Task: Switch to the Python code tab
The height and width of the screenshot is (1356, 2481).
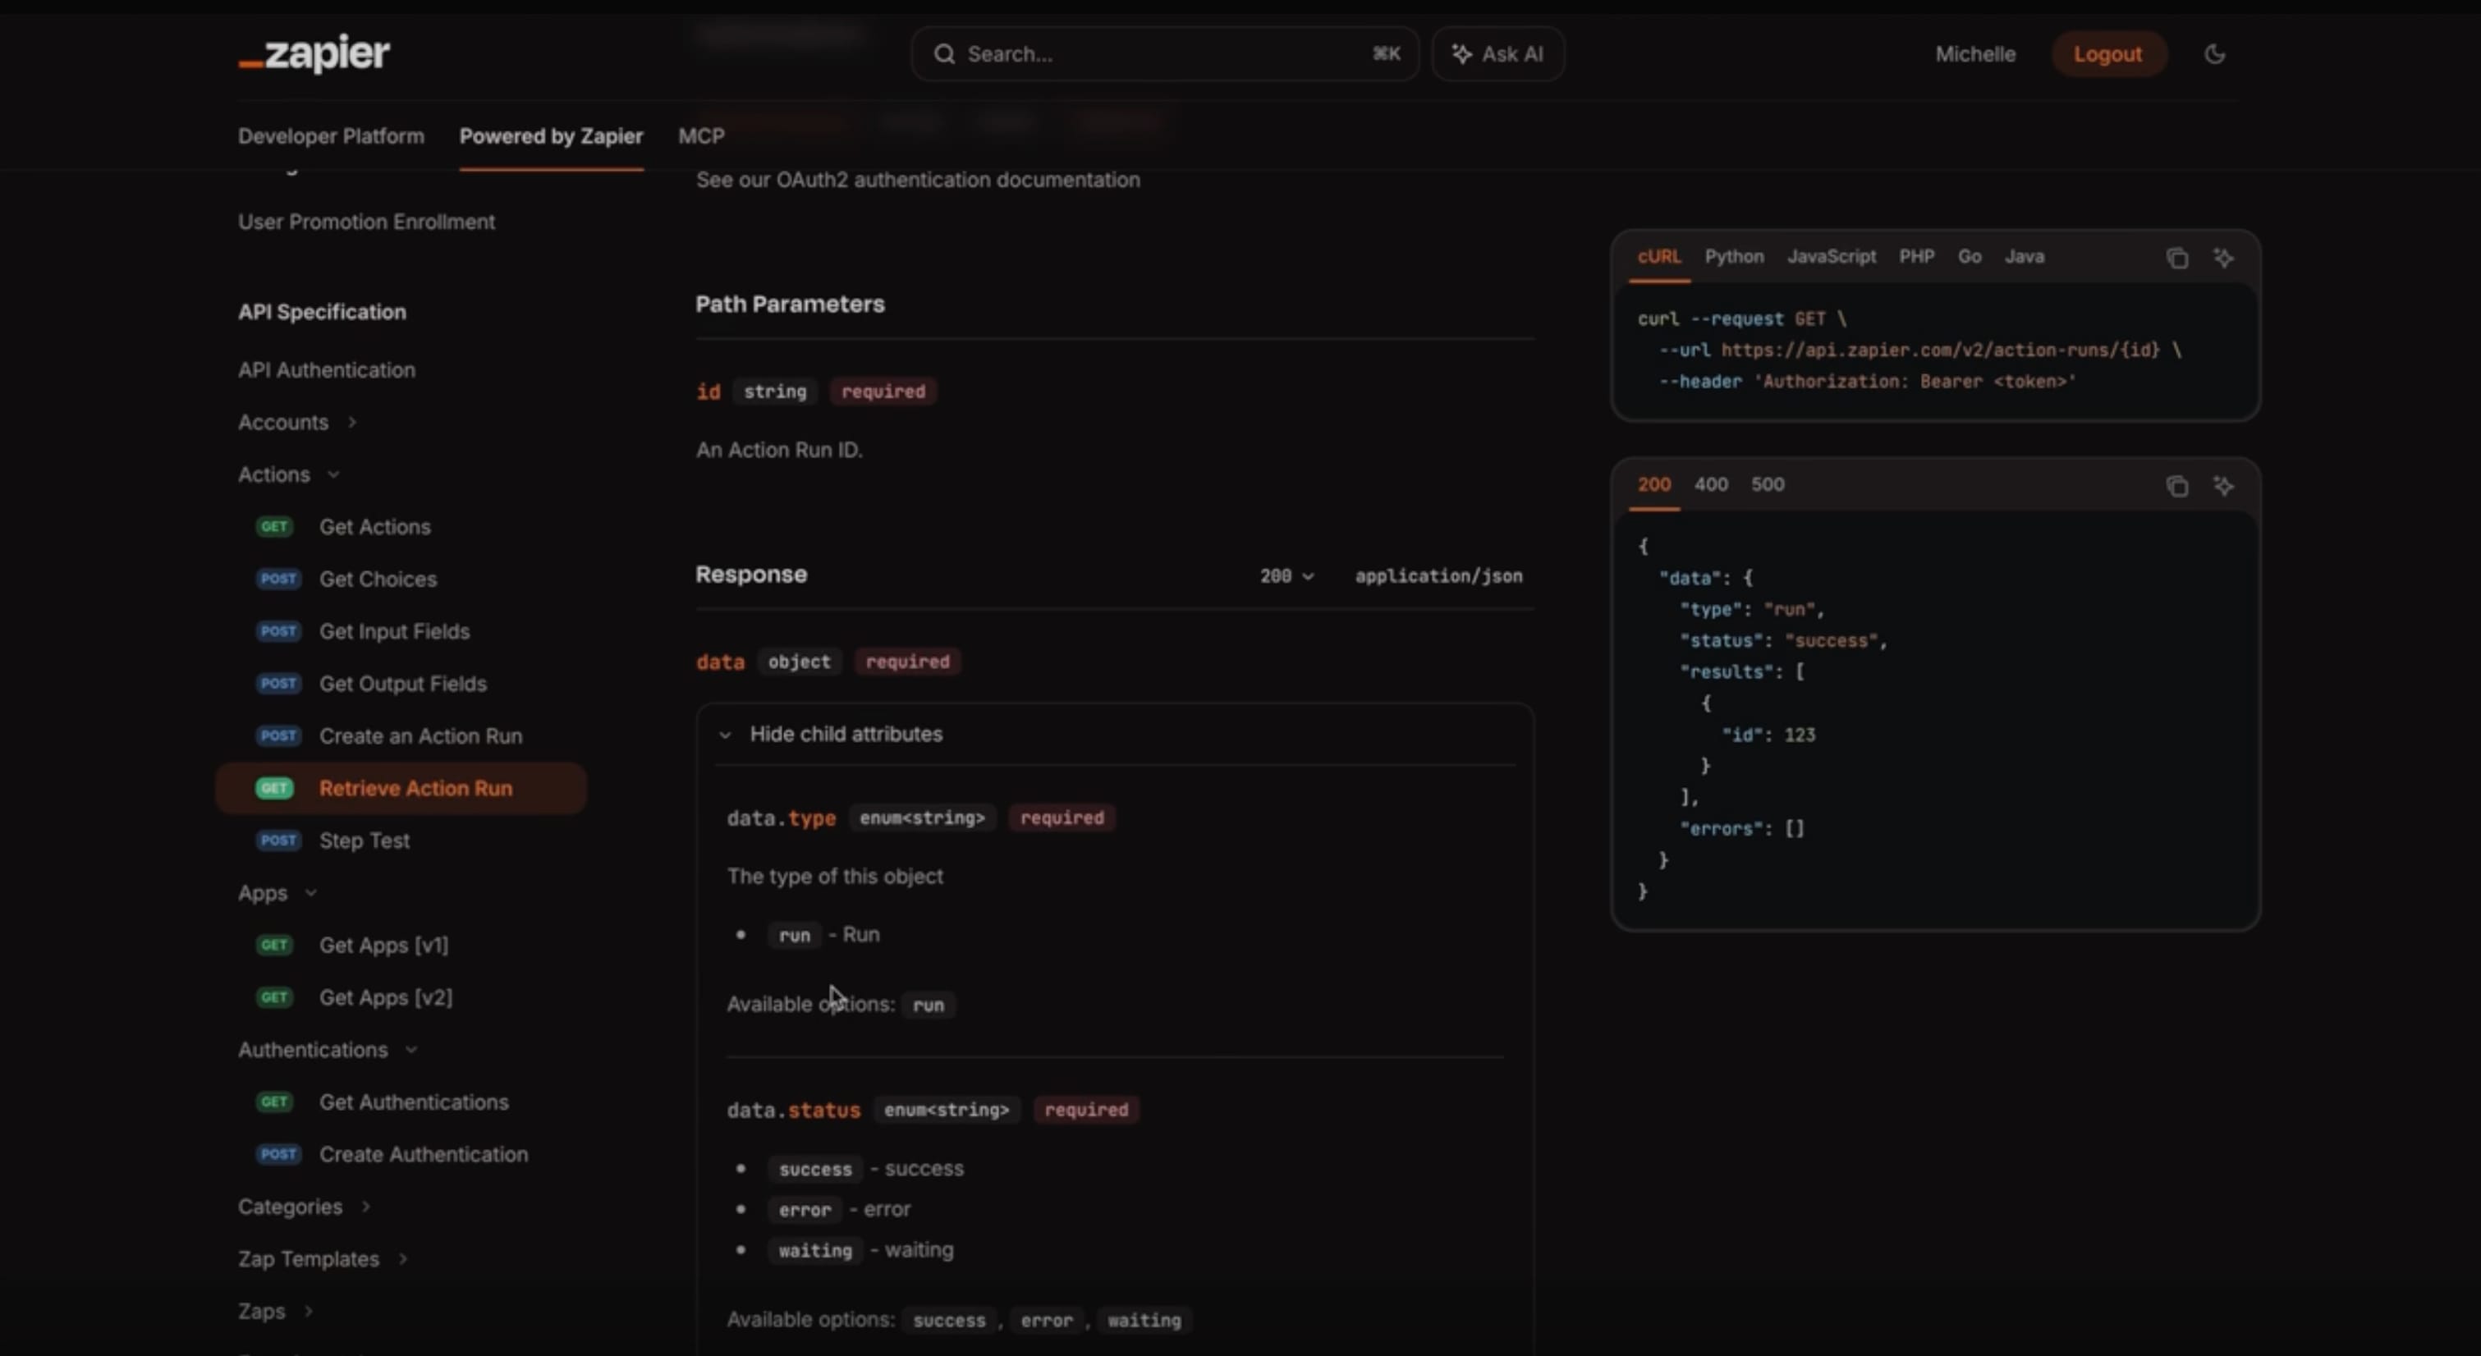Action: 1734,257
